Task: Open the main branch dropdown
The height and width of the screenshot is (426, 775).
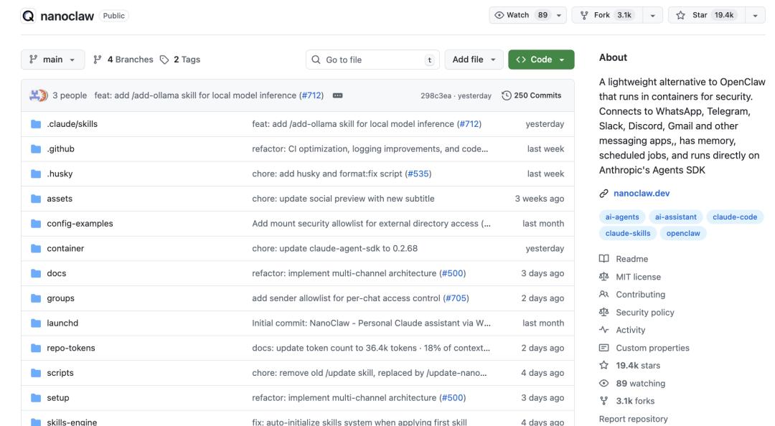Action: click(52, 60)
